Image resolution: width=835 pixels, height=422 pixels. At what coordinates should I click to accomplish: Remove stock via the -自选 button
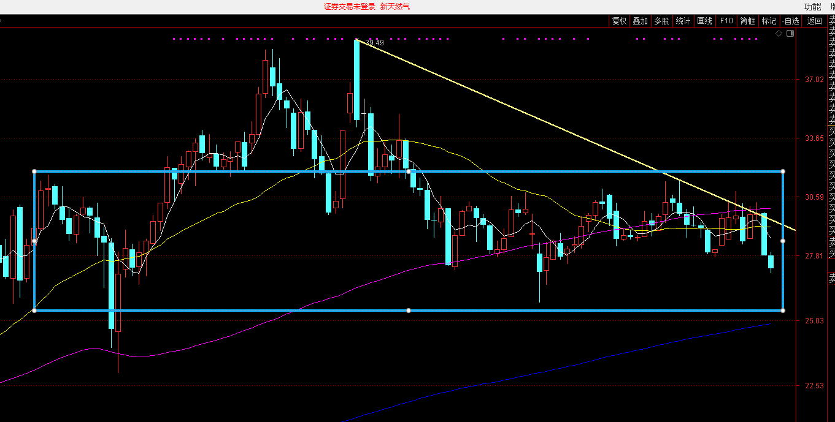[x=791, y=21]
